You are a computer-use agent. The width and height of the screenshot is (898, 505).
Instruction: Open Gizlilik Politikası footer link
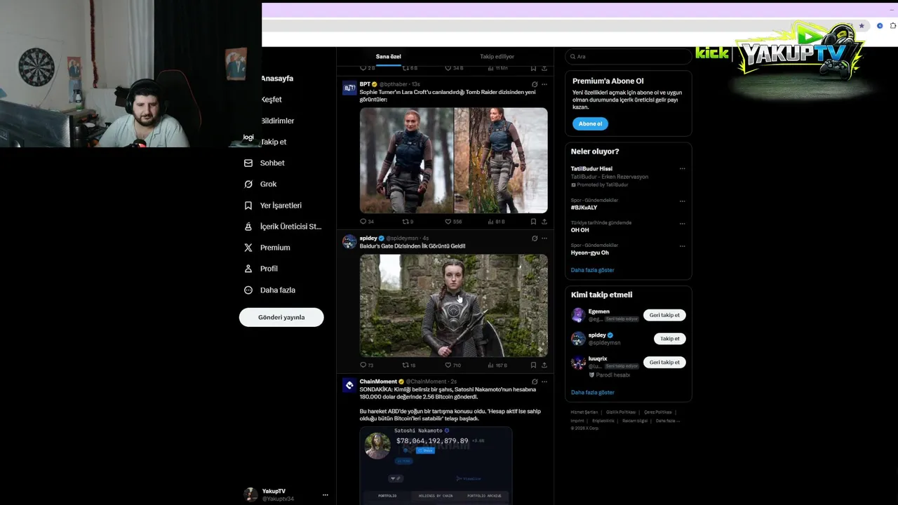[x=621, y=412]
